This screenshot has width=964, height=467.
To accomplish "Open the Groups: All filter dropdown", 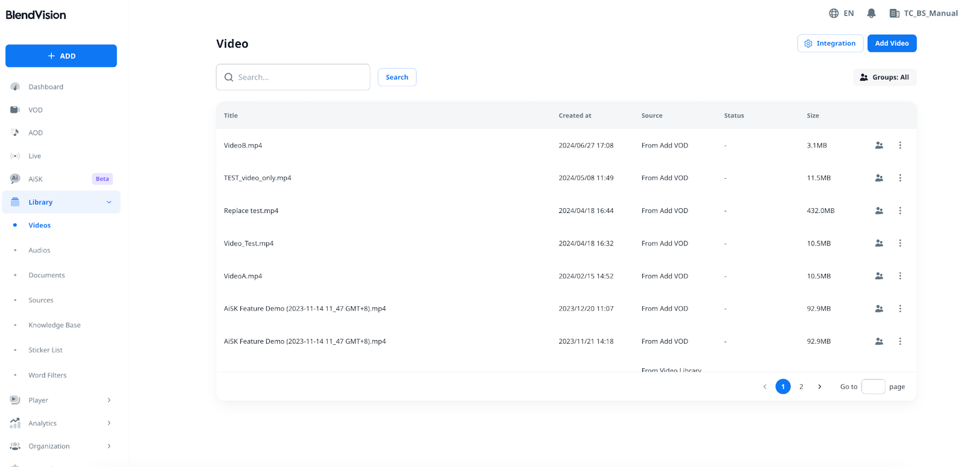I will (884, 77).
